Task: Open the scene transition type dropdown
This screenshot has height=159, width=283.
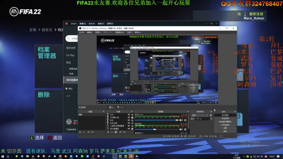Action: click(x=200, y=116)
